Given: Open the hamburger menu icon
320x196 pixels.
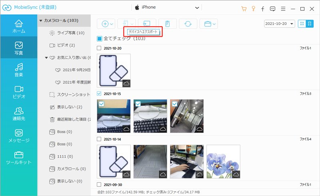Looking at the screenshot, I should pos(283,9).
